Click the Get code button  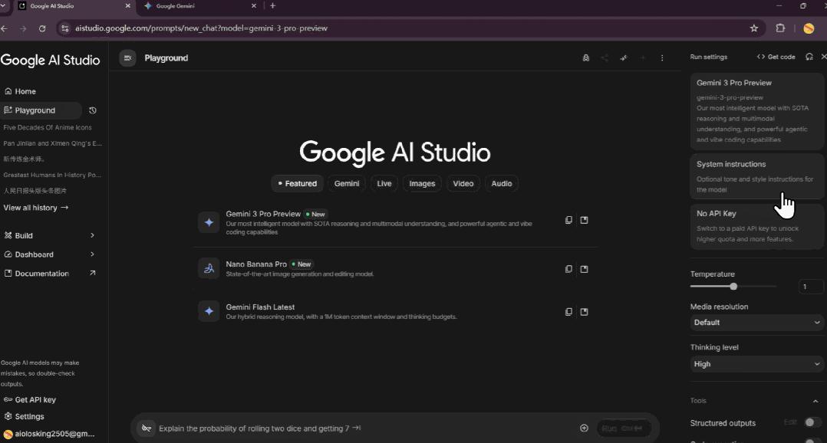[776, 57]
